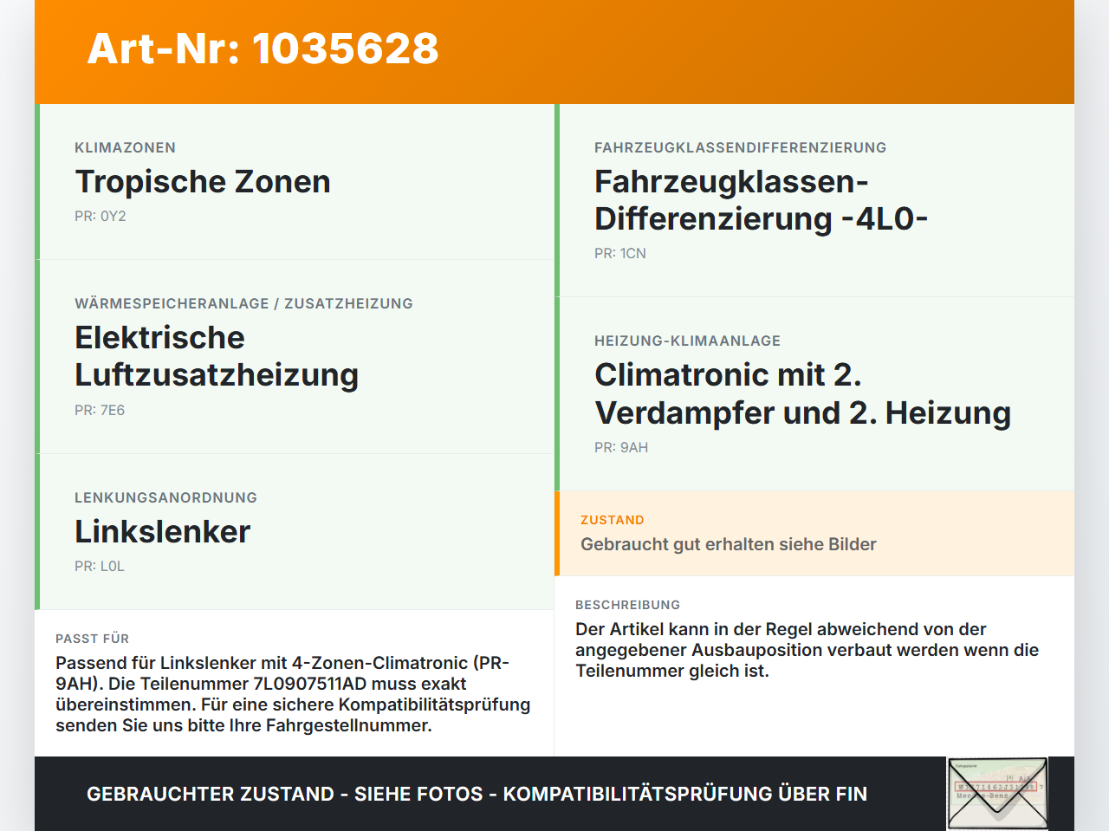Click PR code L0L under Linkslenker
Screen dimensions: 1109x831
tap(100, 566)
